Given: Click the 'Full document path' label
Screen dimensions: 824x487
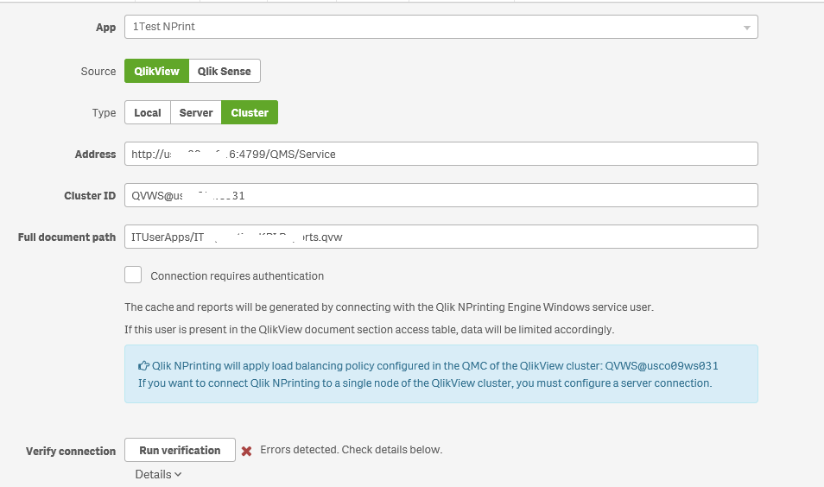Looking at the screenshot, I should click(67, 237).
